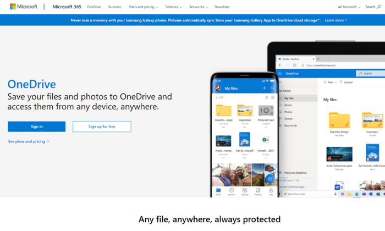The height and width of the screenshot is (231, 385).
Task: Expand the Resources dropdown
Action: click(199, 7)
